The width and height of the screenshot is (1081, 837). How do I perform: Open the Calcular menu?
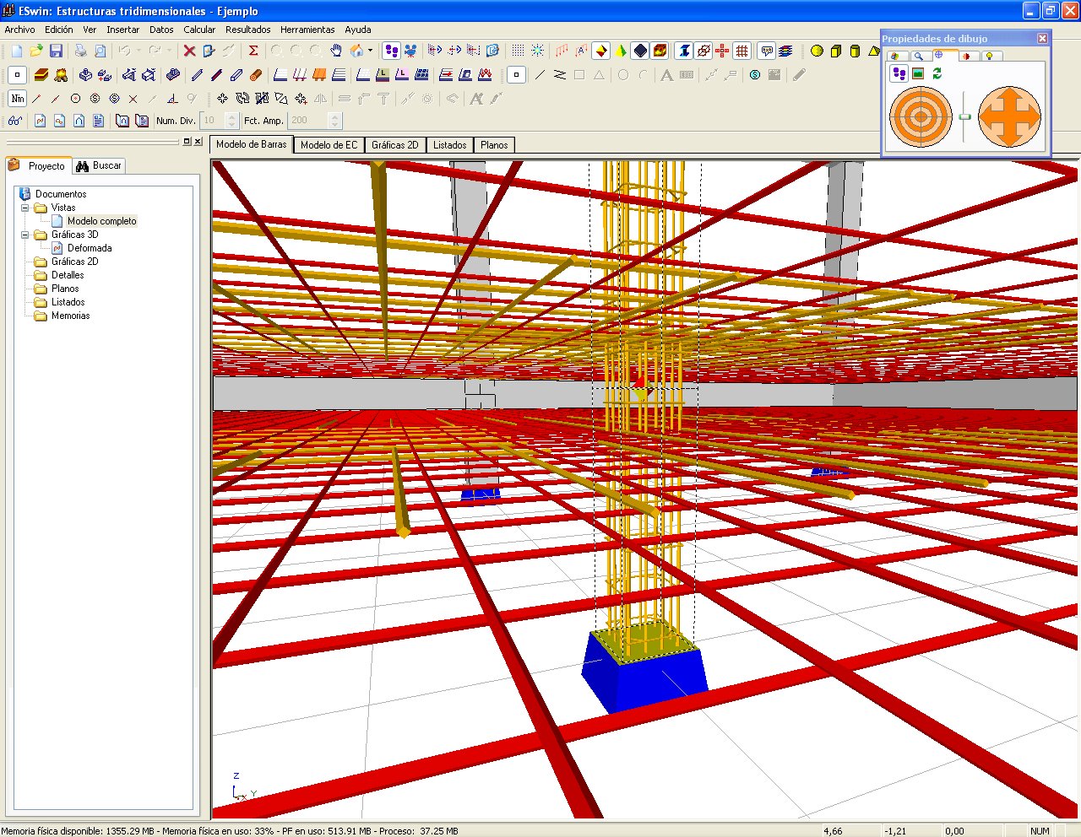[x=199, y=30]
